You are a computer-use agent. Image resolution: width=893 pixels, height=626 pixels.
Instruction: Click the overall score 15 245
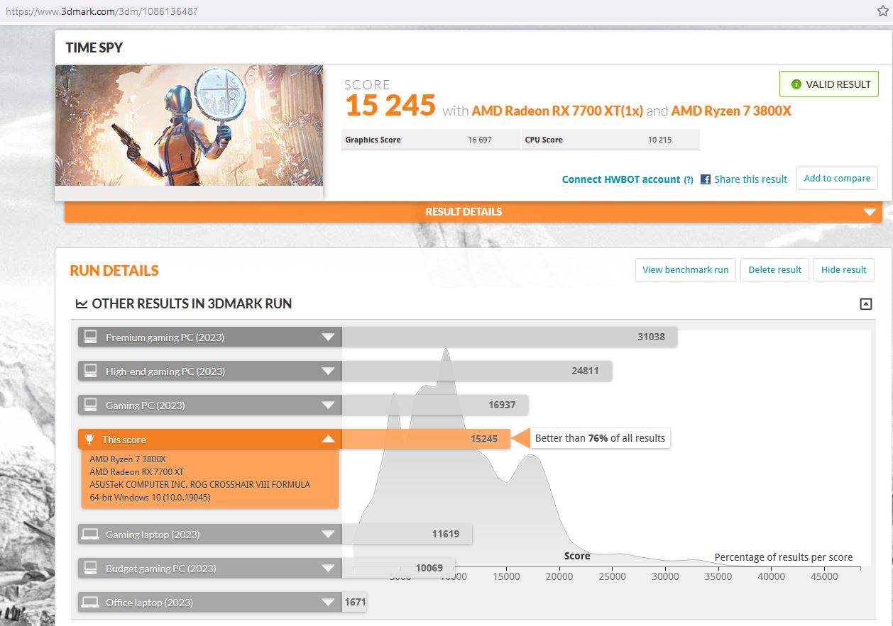(390, 106)
